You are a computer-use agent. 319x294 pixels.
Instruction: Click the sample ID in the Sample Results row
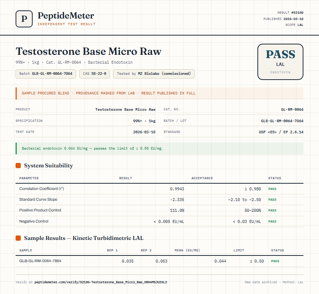point(40,261)
